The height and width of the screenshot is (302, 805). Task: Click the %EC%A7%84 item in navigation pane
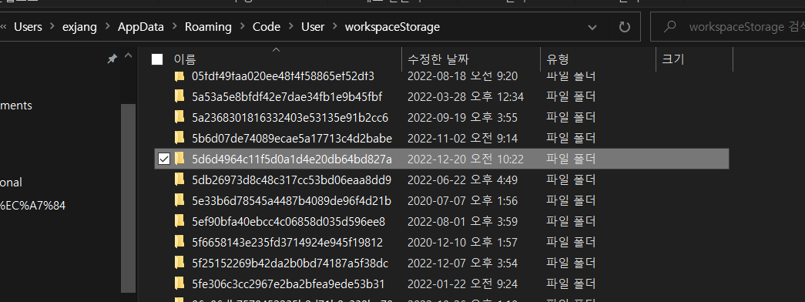tap(33, 206)
